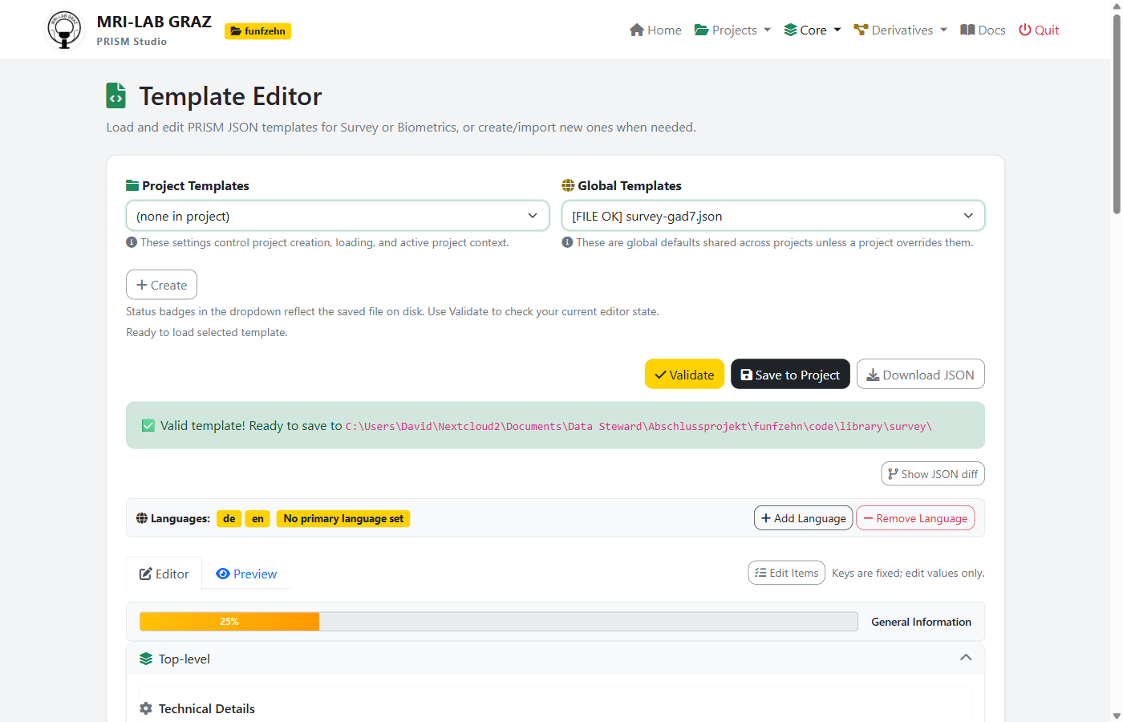Go to Home in the navigation bar

coord(655,30)
